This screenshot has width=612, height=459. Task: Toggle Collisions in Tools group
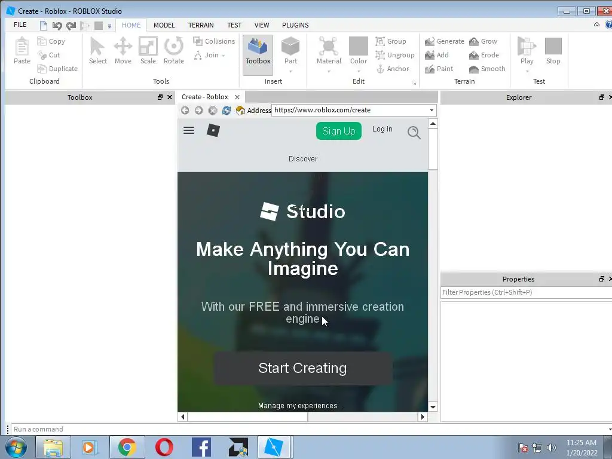(x=214, y=41)
